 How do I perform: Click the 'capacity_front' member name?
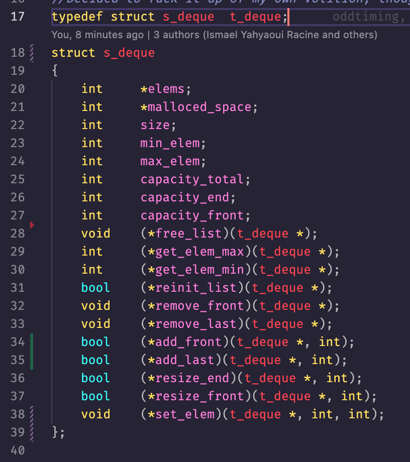192,215
